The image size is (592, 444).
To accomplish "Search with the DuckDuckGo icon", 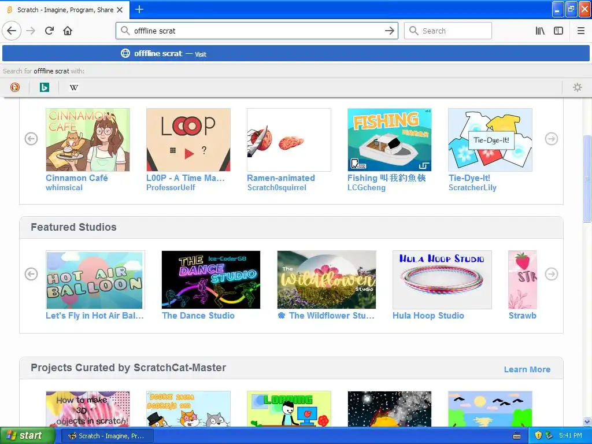I will click(x=14, y=88).
